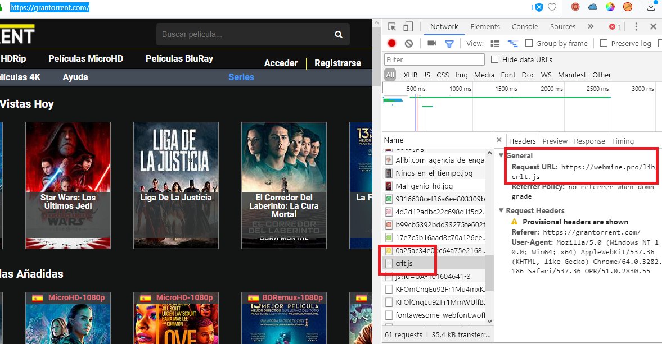
Task: Switch to large request rows view
Action: tap(495, 43)
